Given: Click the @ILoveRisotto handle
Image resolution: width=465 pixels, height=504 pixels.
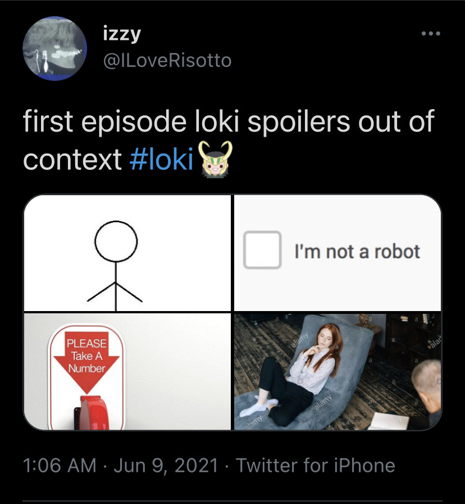Looking at the screenshot, I should pos(167,60).
